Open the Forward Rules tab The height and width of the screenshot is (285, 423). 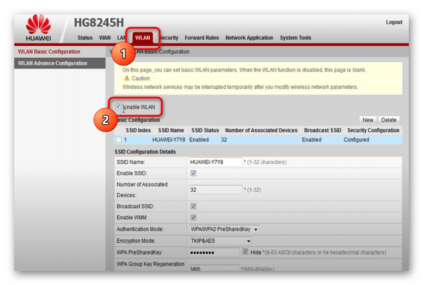pos(202,38)
